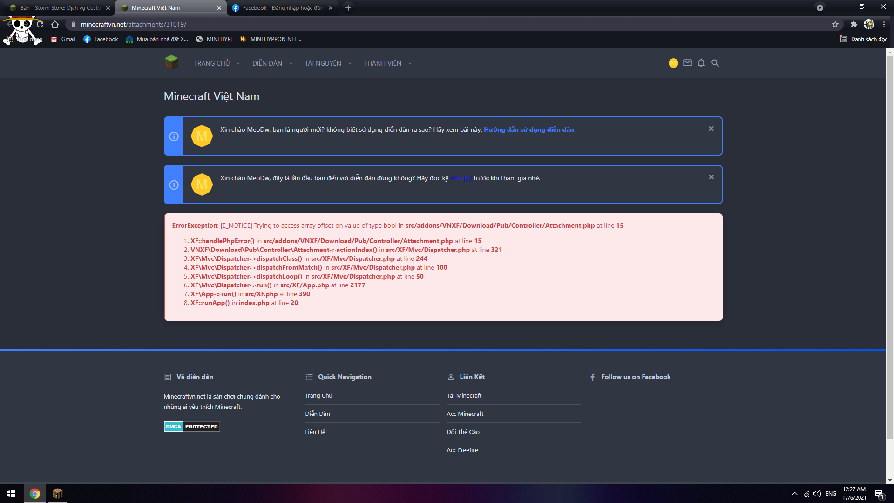This screenshot has height=503, width=894.
Task: Click the browser home button
Action: point(55,24)
